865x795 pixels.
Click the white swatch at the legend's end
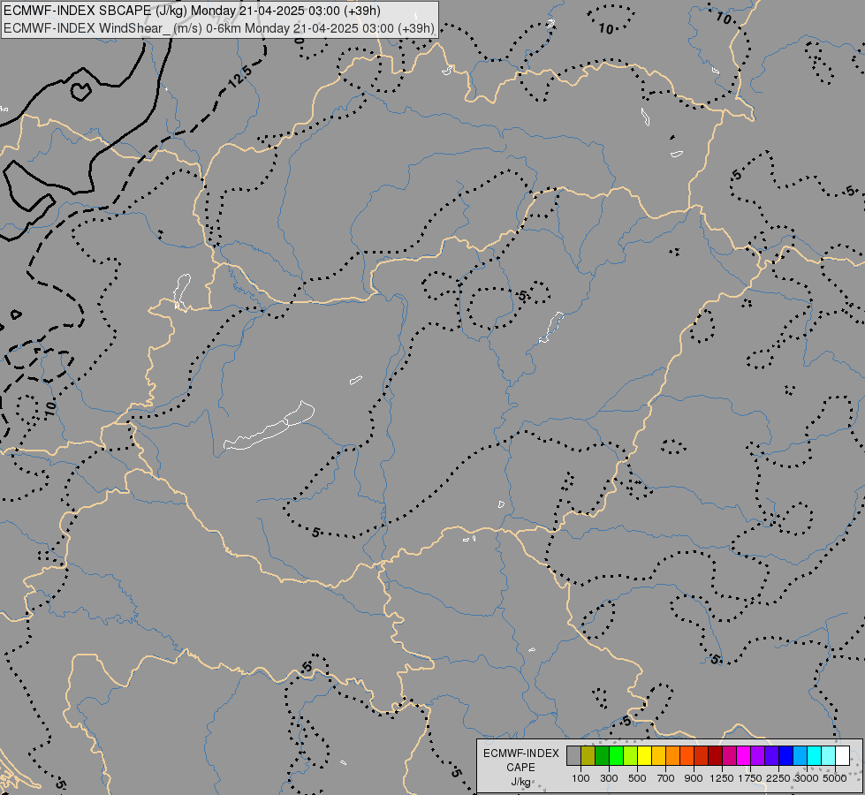pyautogui.click(x=843, y=755)
